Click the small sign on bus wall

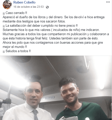(x=49, y=98)
